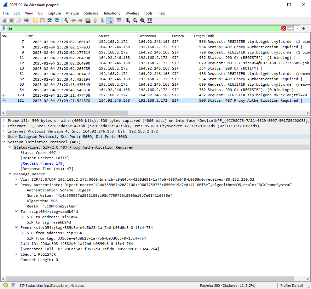This screenshot has width=311, height=289.
Task: Close this capture file from toolbar
Action: (50, 20)
